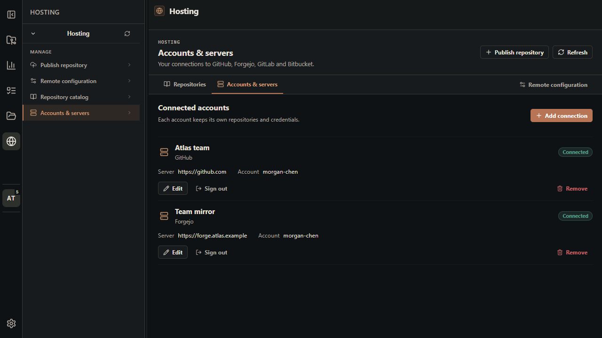This screenshot has height=338, width=602.
Task: Click the Refresh header button
Action: (x=572, y=52)
